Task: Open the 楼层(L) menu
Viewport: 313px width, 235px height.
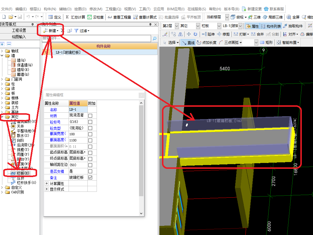Action: pyautogui.click(x=35, y=9)
